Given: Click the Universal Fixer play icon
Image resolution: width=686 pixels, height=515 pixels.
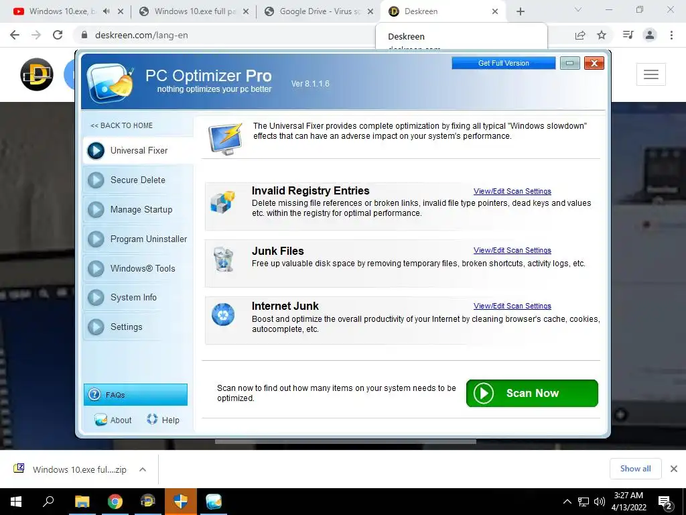Looking at the screenshot, I should (x=96, y=151).
